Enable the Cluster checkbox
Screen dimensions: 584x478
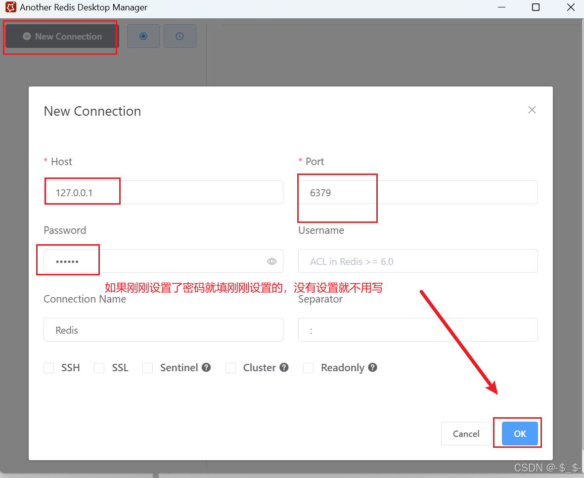click(x=230, y=368)
